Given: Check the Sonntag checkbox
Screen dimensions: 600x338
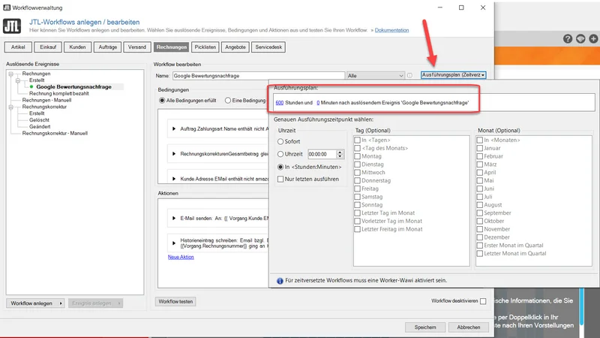Looking at the screenshot, I should tap(358, 205).
